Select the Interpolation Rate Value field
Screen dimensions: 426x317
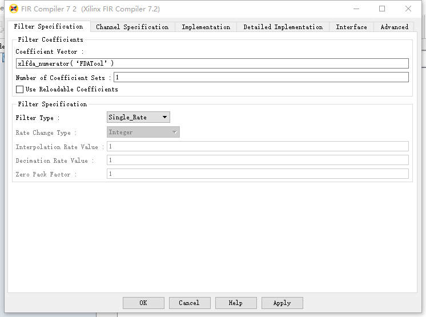[x=258, y=146]
